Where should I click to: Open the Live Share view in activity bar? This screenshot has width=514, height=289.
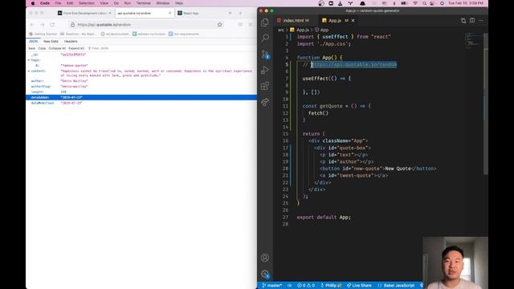tap(265, 102)
